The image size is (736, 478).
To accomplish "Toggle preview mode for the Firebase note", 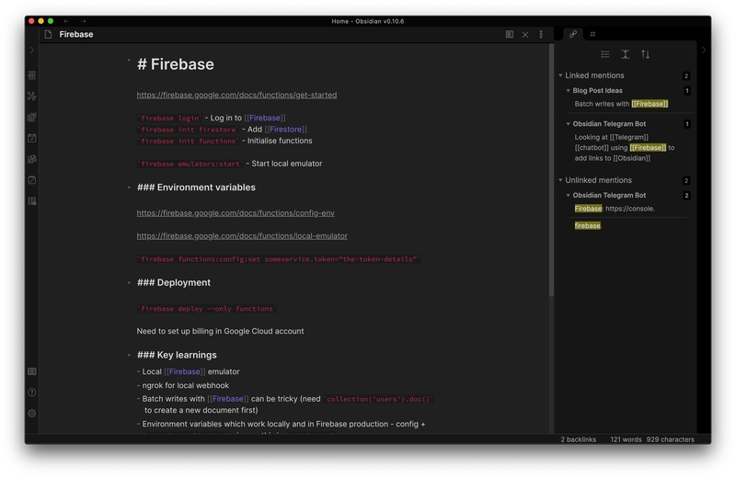I will 510,34.
